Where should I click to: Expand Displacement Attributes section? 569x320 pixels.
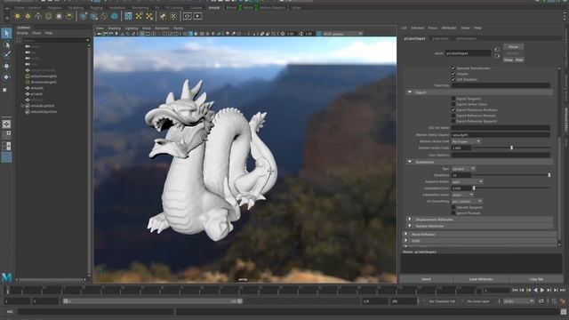pyautogui.click(x=410, y=220)
